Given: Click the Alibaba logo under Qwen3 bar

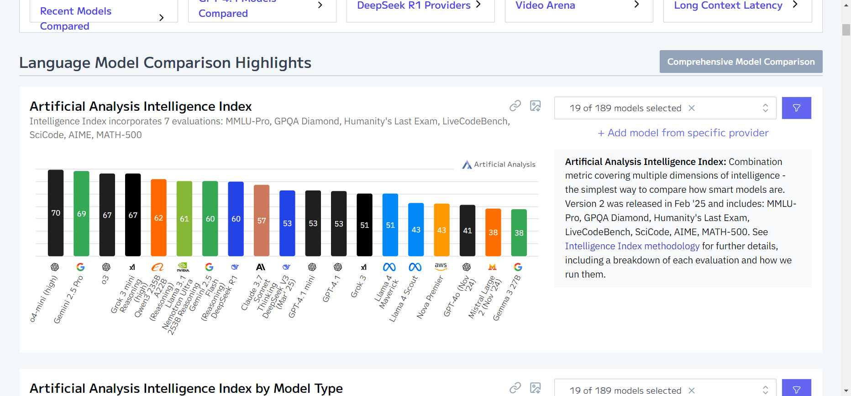Looking at the screenshot, I should coord(158,267).
